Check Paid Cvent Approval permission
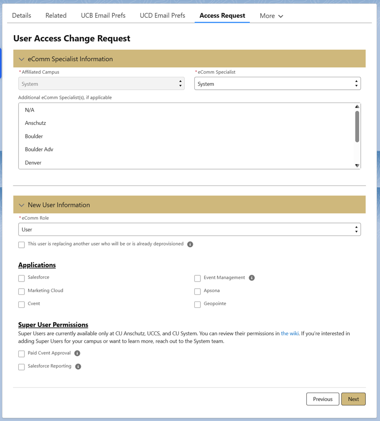This screenshot has width=380, height=421. [x=21, y=353]
